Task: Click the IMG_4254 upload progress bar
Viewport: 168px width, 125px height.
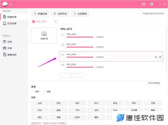Action: tap(80, 37)
